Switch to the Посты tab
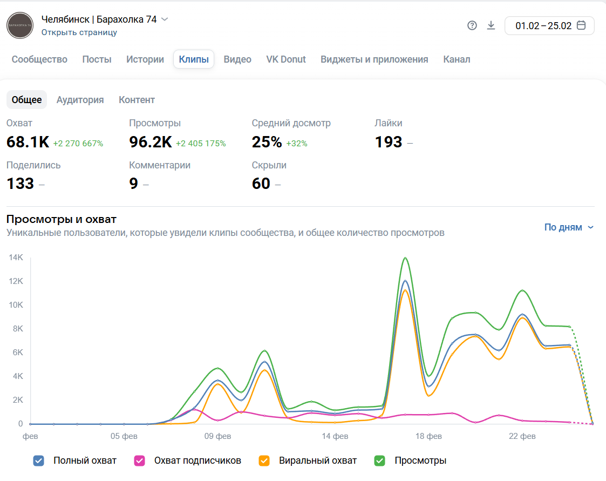This screenshot has width=606, height=481. (97, 59)
